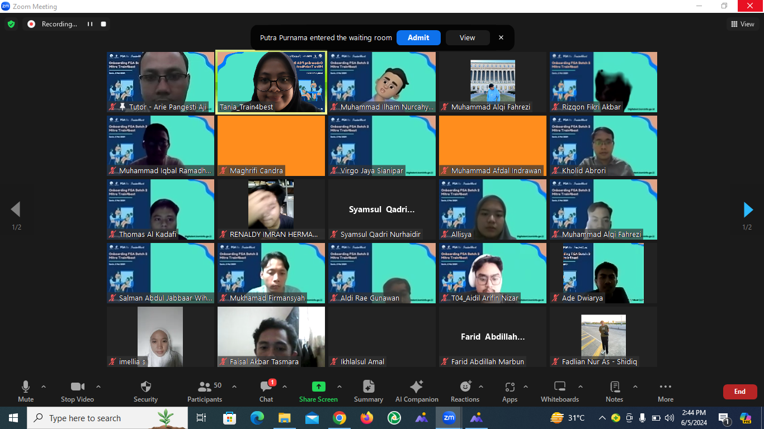The height and width of the screenshot is (429, 764).
Task: Open Whiteboards
Action: (x=559, y=387)
